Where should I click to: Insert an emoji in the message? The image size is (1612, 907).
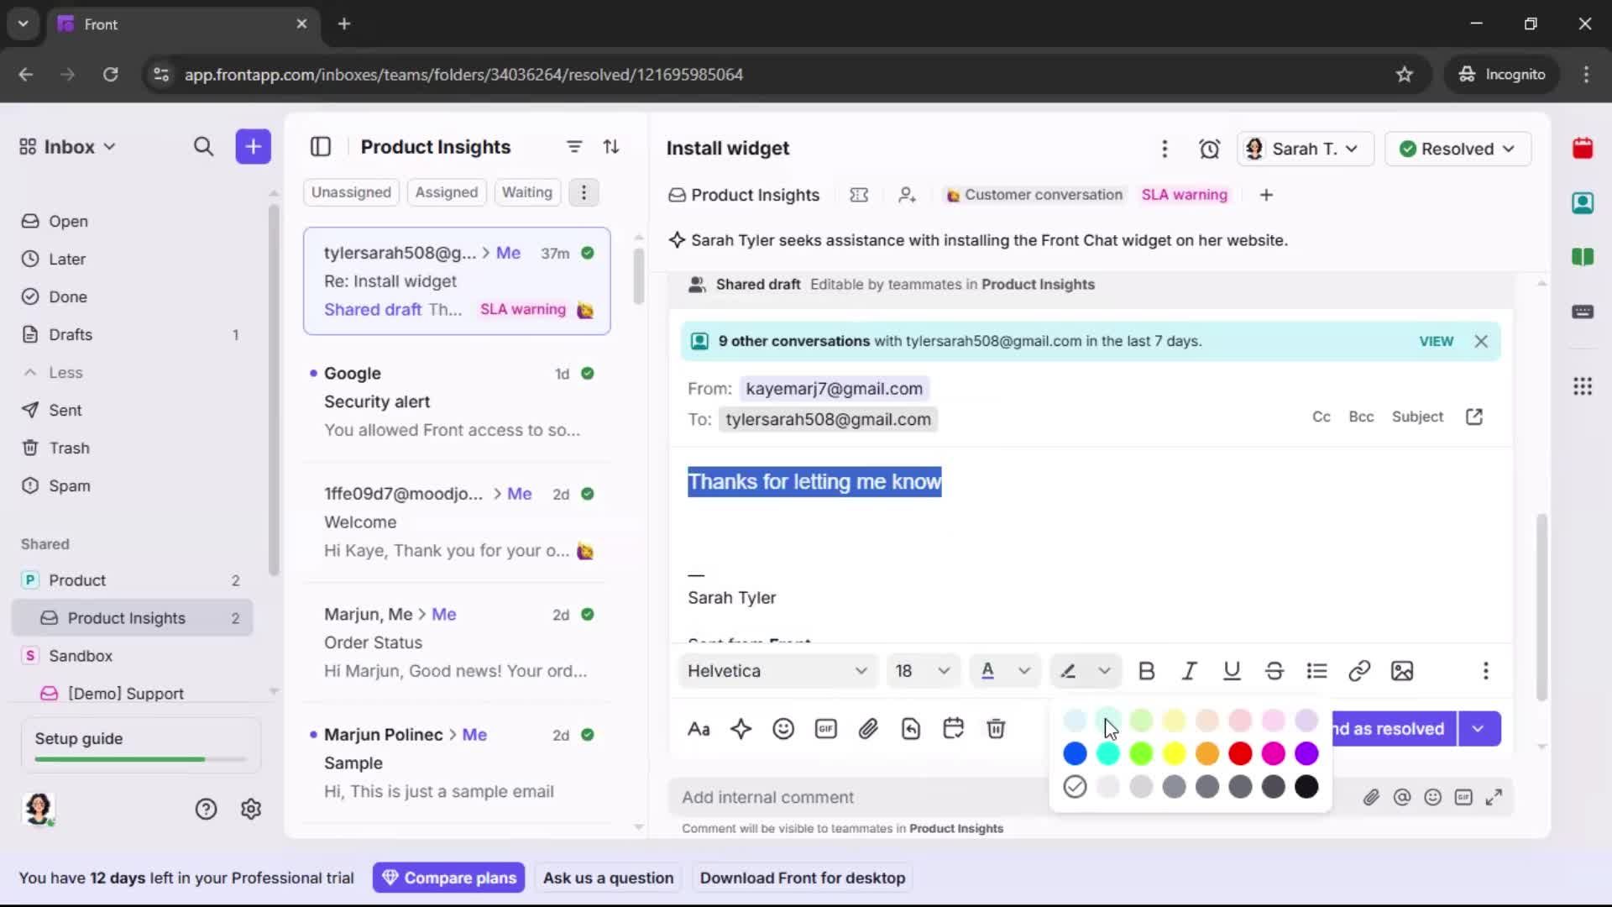[783, 728]
